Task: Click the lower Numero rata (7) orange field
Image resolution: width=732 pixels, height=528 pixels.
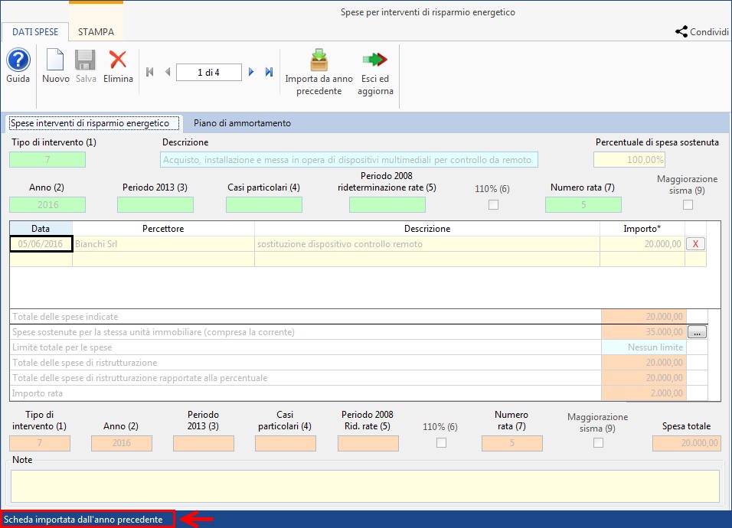Action: click(512, 443)
